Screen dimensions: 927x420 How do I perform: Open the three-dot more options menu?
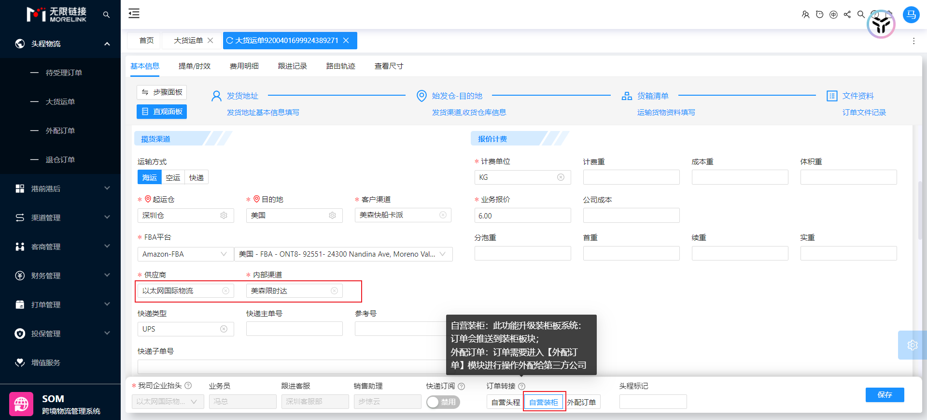[913, 41]
